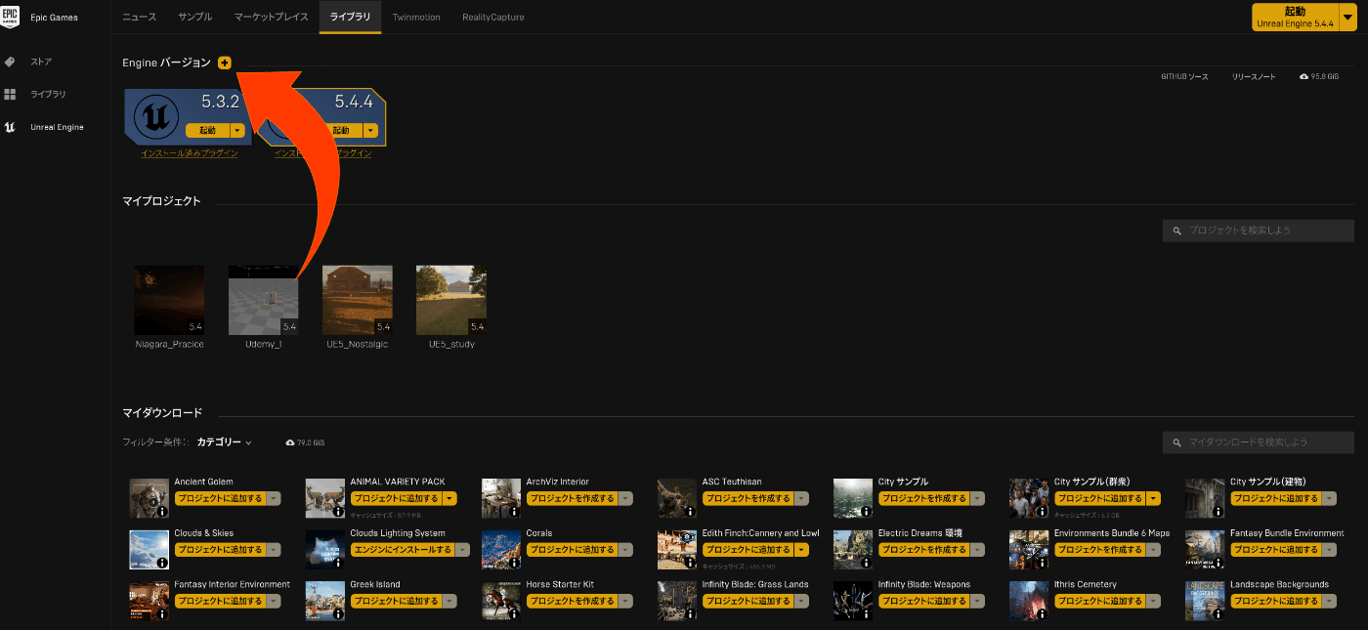Screen dimensions: 1368x630
Task: Expand dropdown arrow for Ancient Golem
Action: pos(274,498)
